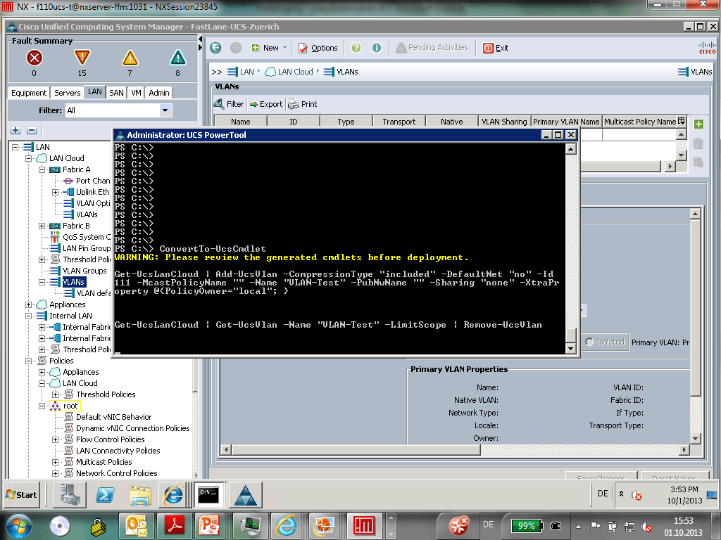Open PowerShell icon in remote taskbar

click(x=106, y=495)
